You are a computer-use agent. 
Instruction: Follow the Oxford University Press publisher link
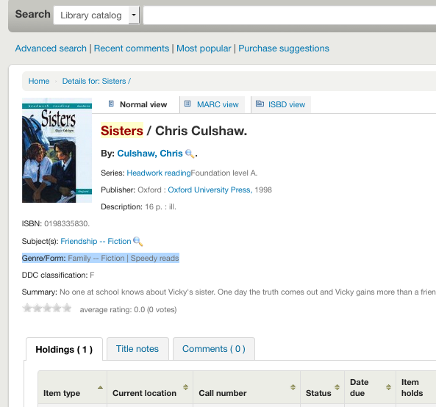pos(210,190)
